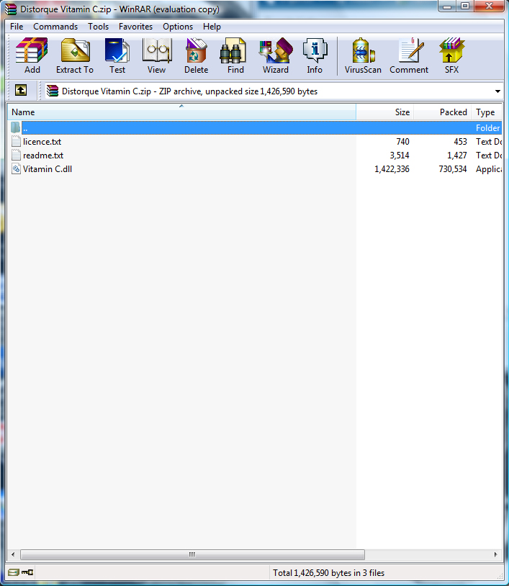Click status text 'Total 1,426,590 bytes in 3 files'
Screen dimensions: 509x586
[x=328, y=572]
